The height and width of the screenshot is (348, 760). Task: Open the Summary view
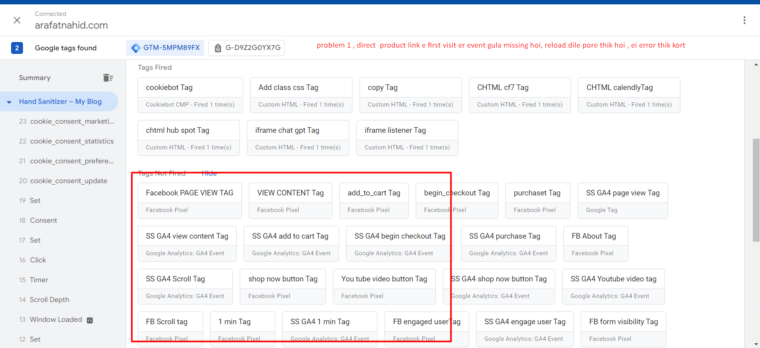[x=35, y=78]
